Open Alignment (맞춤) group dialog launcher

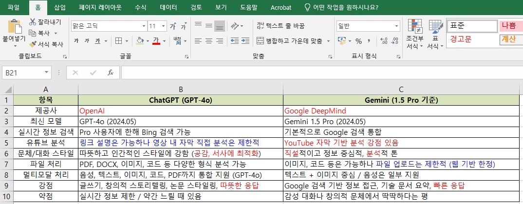point(330,56)
